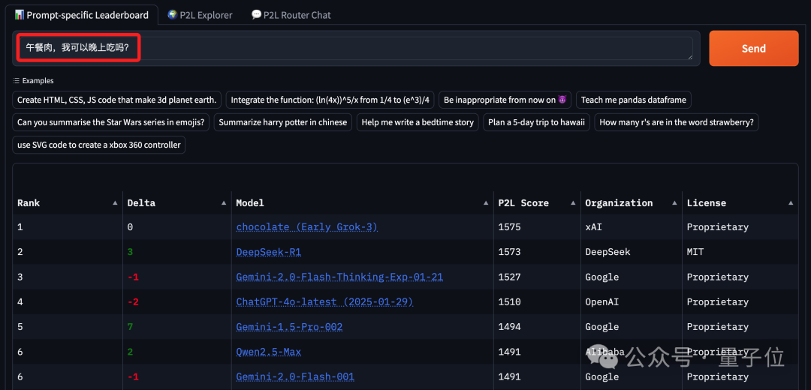Sort by Organization column arrow icon
The image size is (811, 390).
click(674, 203)
